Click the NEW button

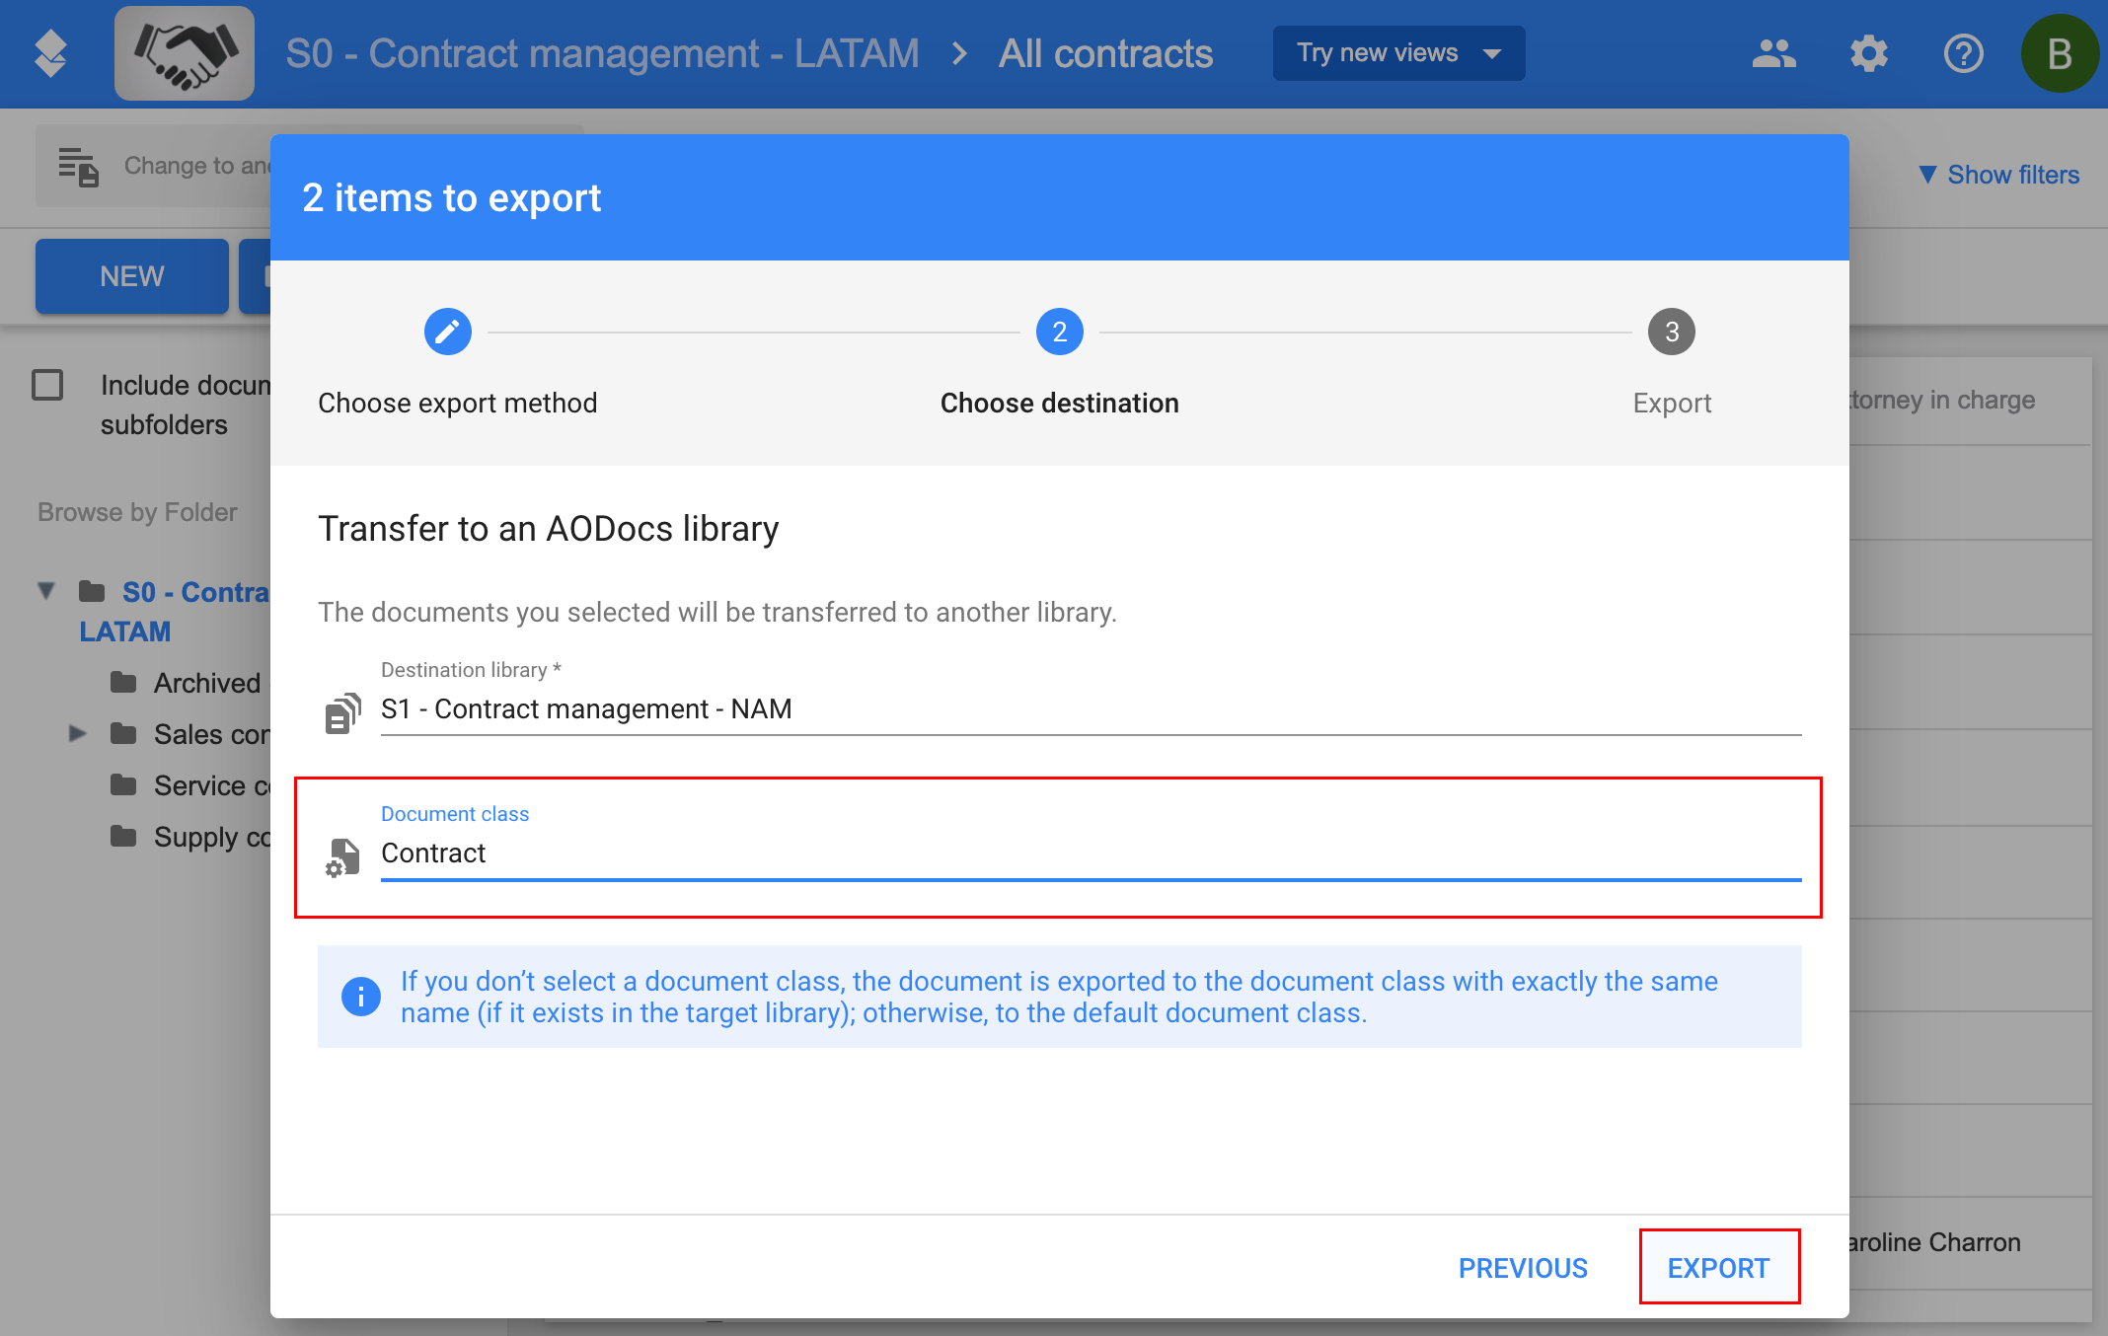tap(132, 276)
